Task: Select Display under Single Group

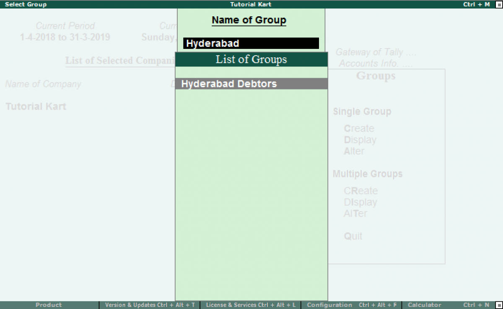Action: (x=360, y=140)
